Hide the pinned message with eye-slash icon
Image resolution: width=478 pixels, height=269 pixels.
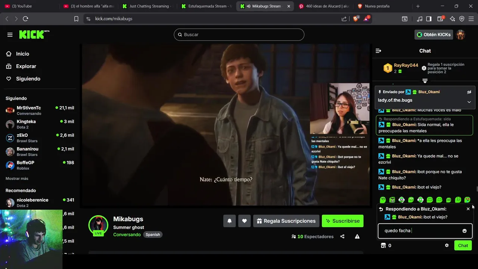pyautogui.click(x=469, y=92)
